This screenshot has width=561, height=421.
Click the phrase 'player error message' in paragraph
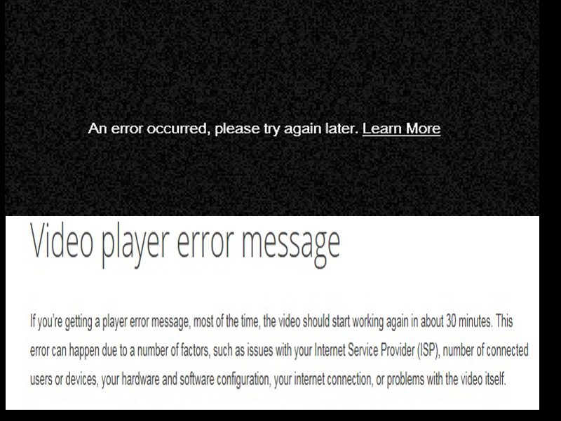(146, 322)
